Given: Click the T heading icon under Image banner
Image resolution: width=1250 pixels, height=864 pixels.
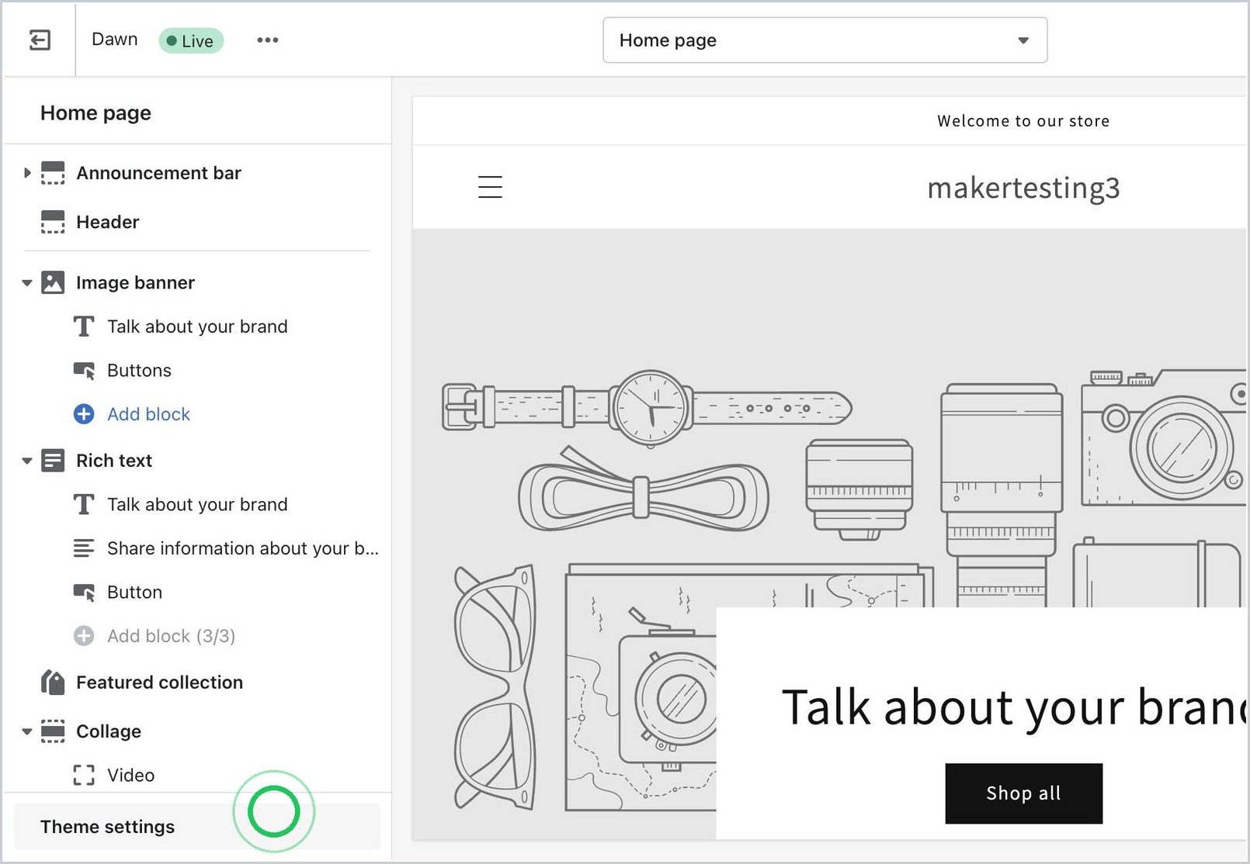Looking at the screenshot, I should [84, 327].
